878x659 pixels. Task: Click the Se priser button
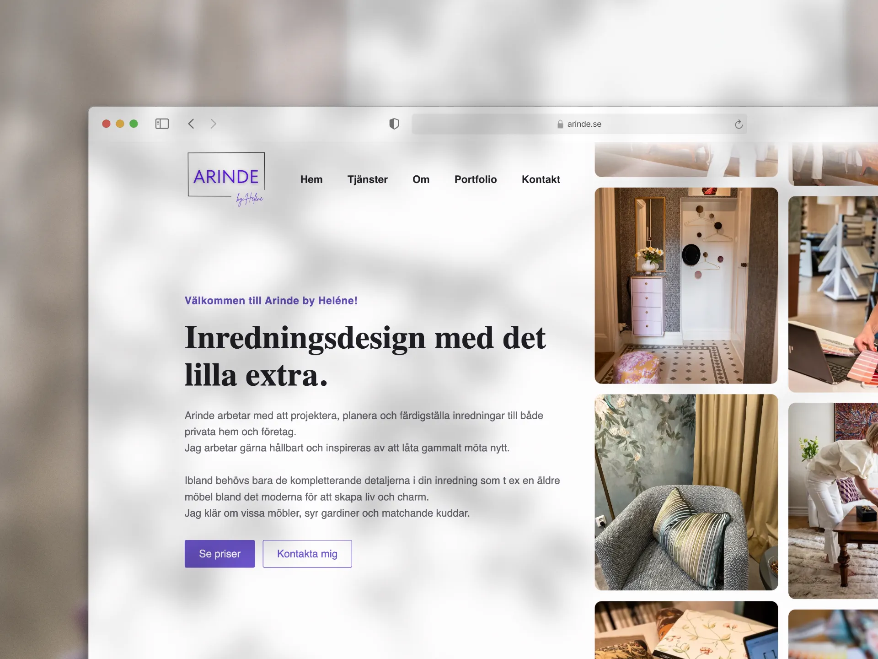(219, 554)
